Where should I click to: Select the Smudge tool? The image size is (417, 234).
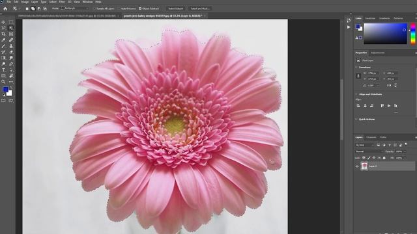[11, 58]
